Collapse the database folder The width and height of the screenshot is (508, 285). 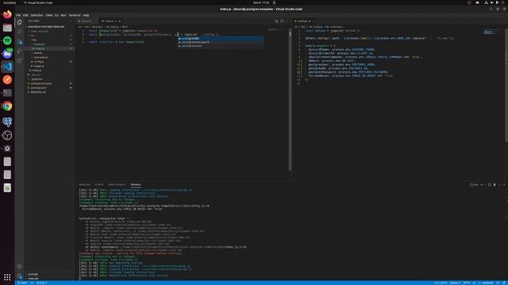coord(39,44)
